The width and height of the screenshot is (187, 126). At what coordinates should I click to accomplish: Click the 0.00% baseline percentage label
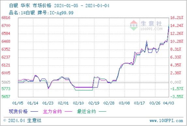click(176, 82)
